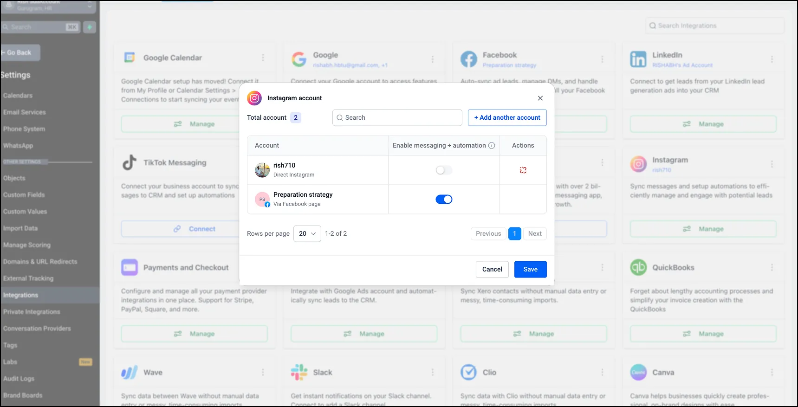Click the rish710 account name
The image size is (798, 407).
click(284, 165)
